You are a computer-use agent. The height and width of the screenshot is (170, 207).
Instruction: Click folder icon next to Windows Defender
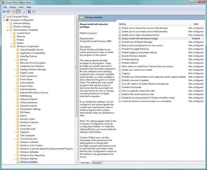(x=17, y=152)
